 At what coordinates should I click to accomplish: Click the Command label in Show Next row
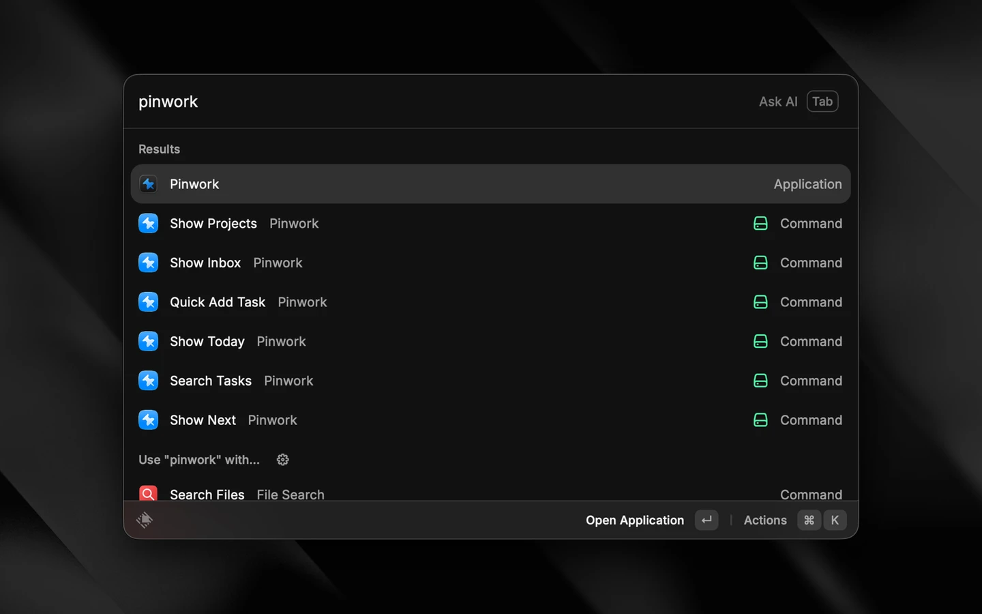811,420
